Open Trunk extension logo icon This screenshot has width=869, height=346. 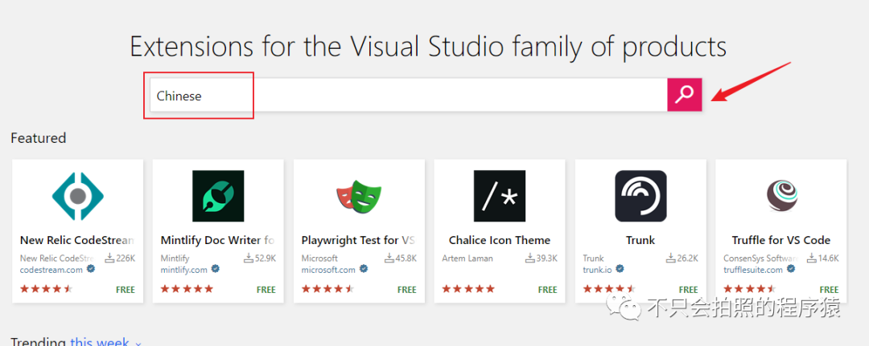(640, 196)
